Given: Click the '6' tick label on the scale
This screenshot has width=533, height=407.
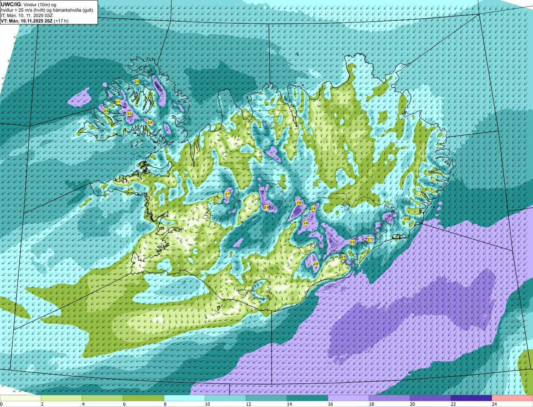Looking at the screenshot, I should 124,404.
